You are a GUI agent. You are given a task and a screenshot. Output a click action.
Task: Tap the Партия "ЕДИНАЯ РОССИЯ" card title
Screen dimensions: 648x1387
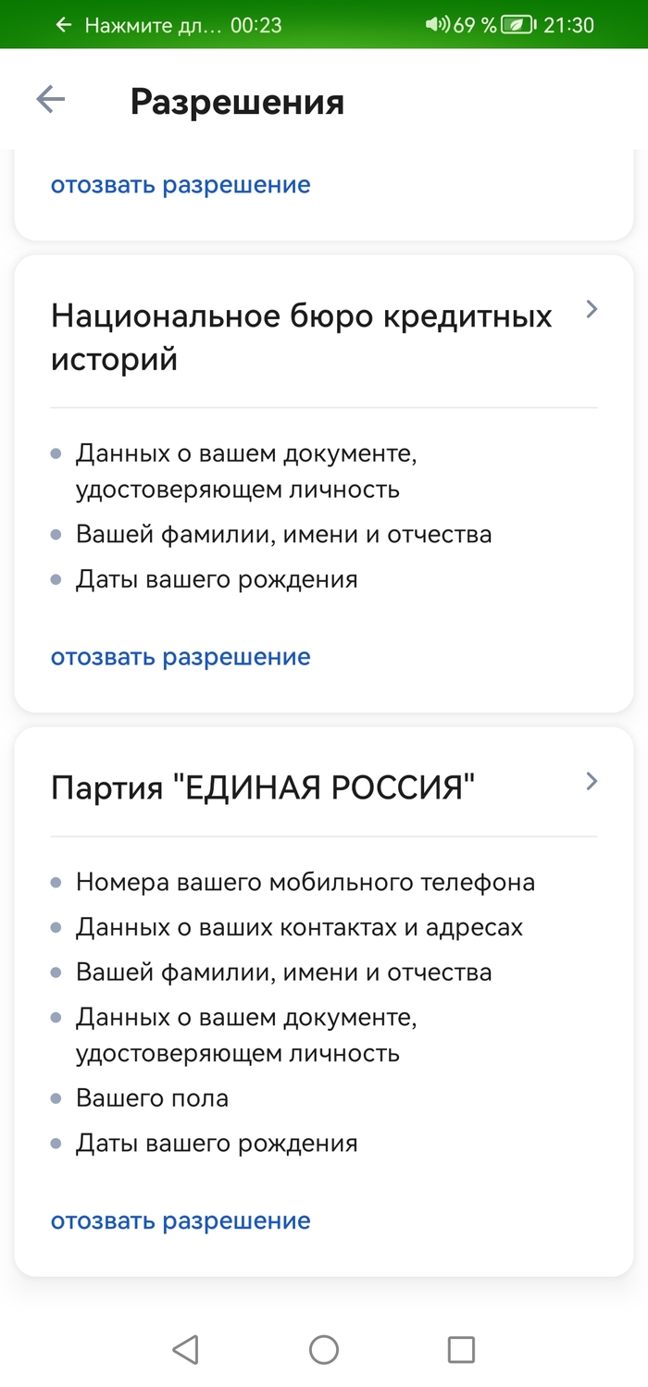pos(263,783)
